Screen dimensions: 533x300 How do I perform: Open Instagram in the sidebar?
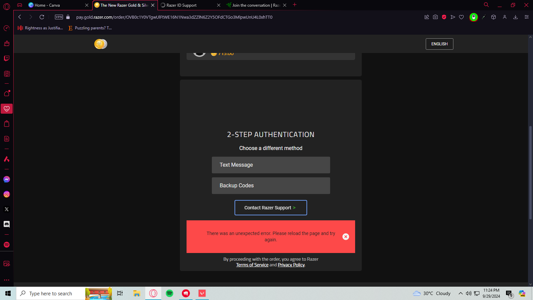point(7,194)
